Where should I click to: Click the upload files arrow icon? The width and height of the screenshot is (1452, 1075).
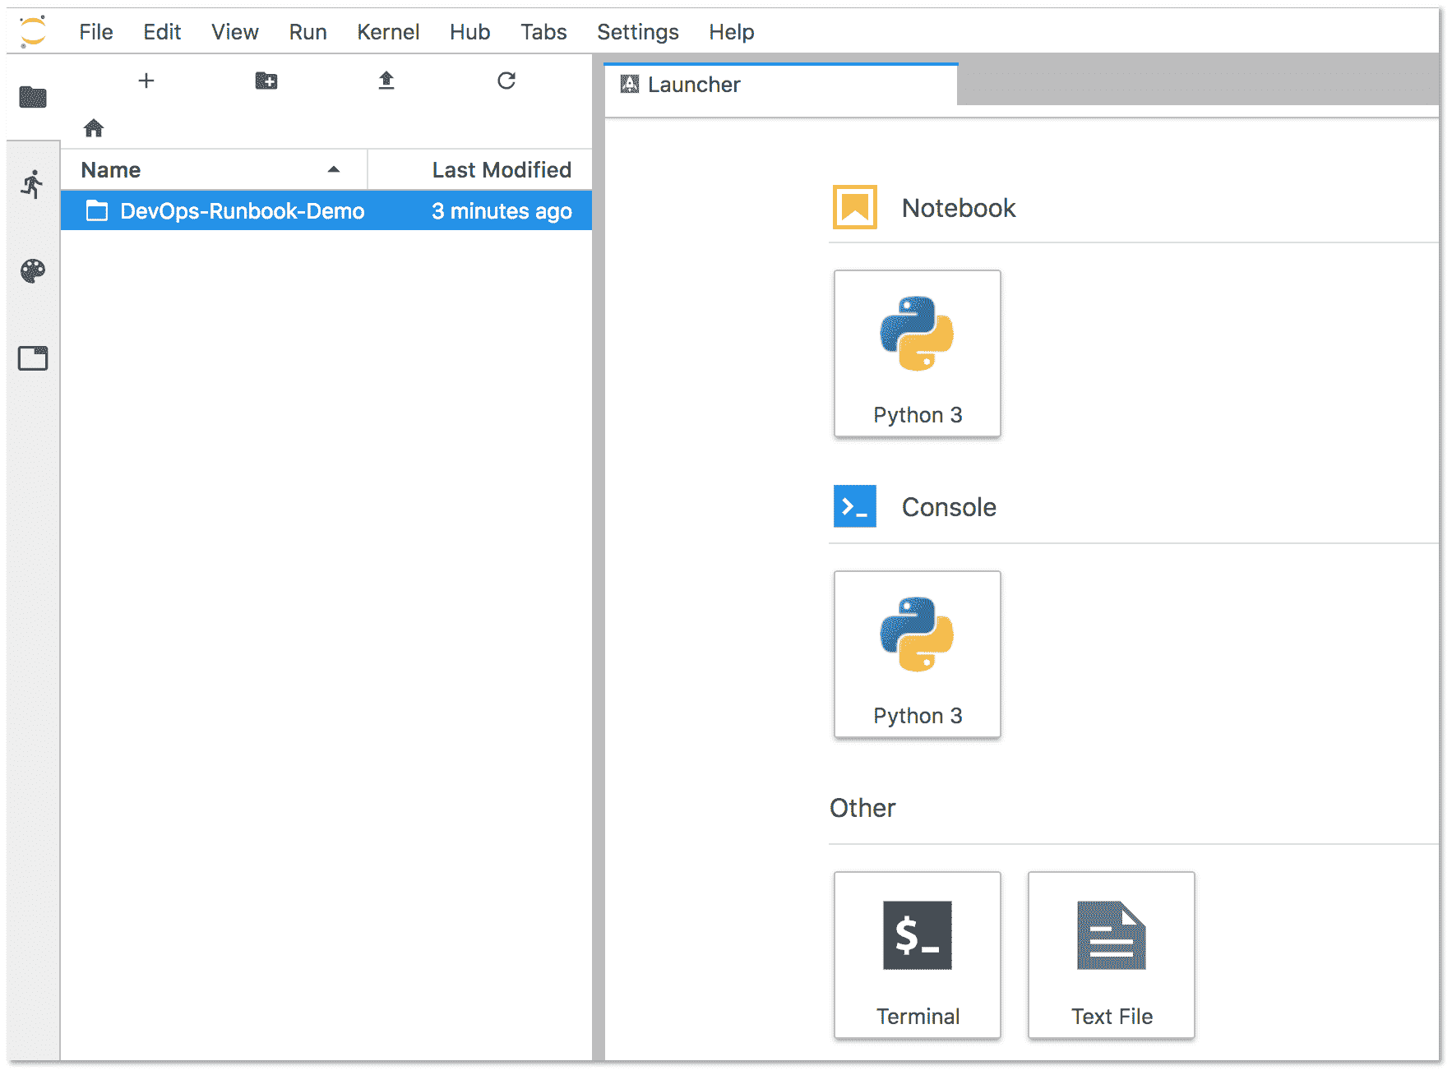point(386,81)
